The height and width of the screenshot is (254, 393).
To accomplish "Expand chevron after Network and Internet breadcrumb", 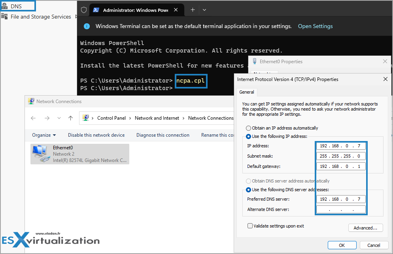I will pos(183,118).
